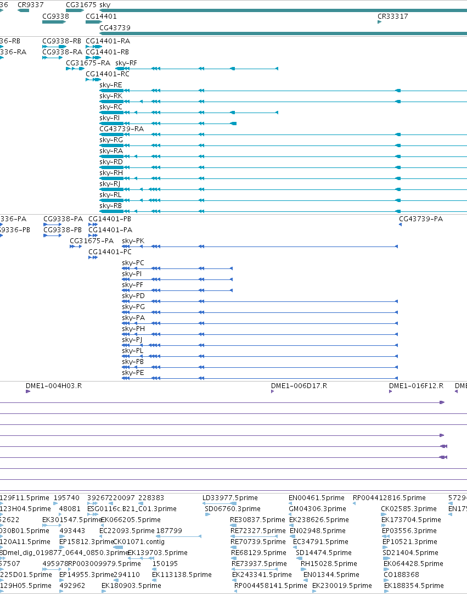Click the CG14401-RC transcript label
The width and height of the screenshot is (467, 594).
108,74
